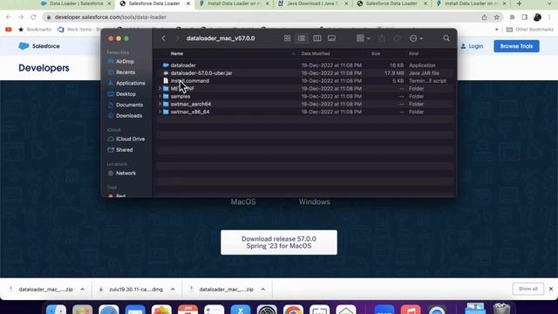This screenshot has width=558, height=314.
Task: Click the Login link
Action: 472,46
